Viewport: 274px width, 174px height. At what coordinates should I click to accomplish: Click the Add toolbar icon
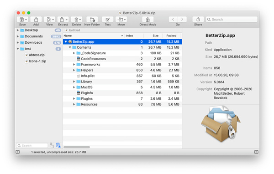click(36, 19)
